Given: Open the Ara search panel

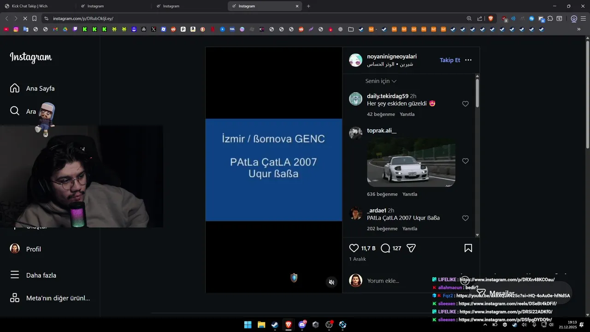Looking at the screenshot, I should [x=23, y=111].
